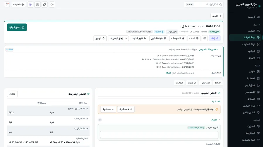Click the يُحفظ للزيارات القادمة badge
This screenshot has height=147, width=263.
pyautogui.click(x=196, y=128)
